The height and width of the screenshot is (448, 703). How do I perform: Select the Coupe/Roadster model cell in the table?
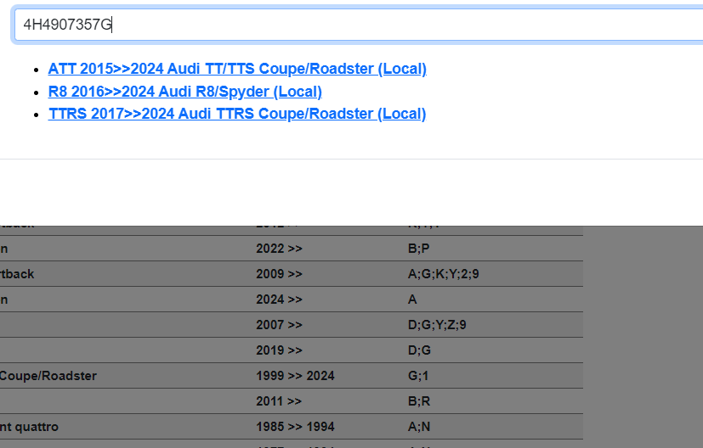[x=48, y=376]
